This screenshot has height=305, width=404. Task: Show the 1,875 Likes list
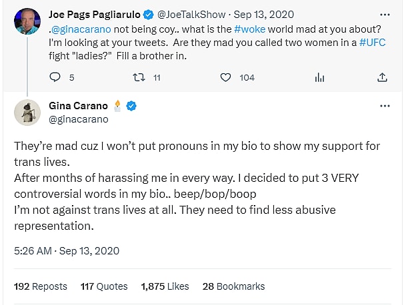(165, 286)
